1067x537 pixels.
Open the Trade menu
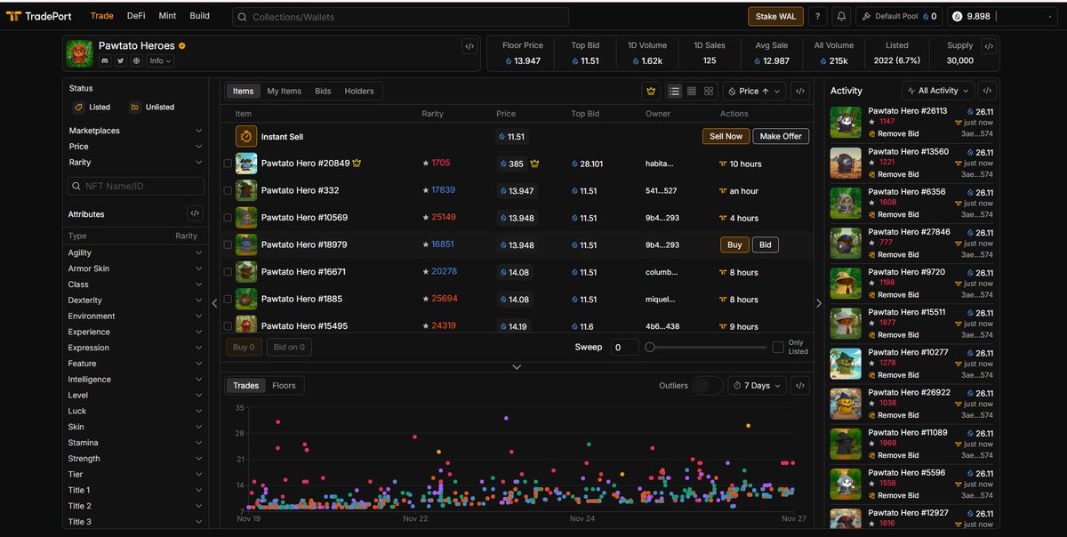pos(102,16)
